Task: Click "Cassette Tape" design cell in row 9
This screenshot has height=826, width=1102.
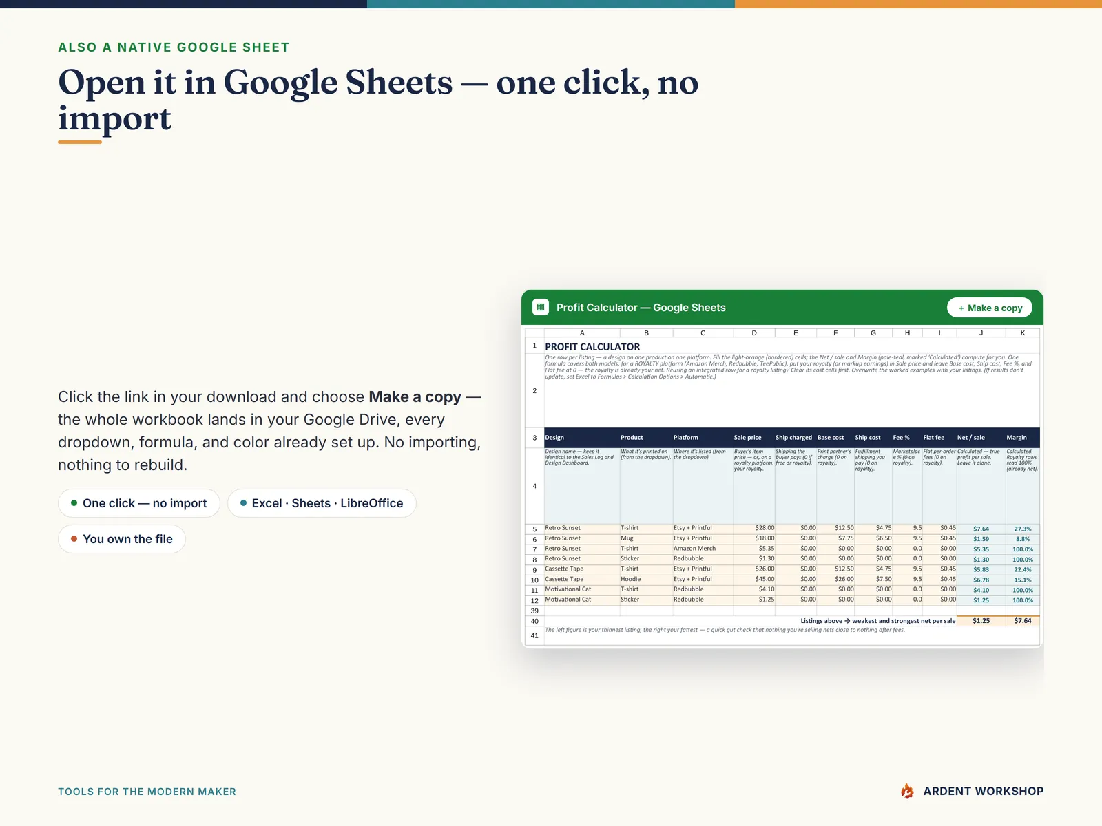Action: pyautogui.click(x=582, y=569)
